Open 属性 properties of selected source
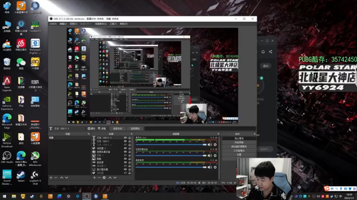357x200 pixels. point(91,128)
